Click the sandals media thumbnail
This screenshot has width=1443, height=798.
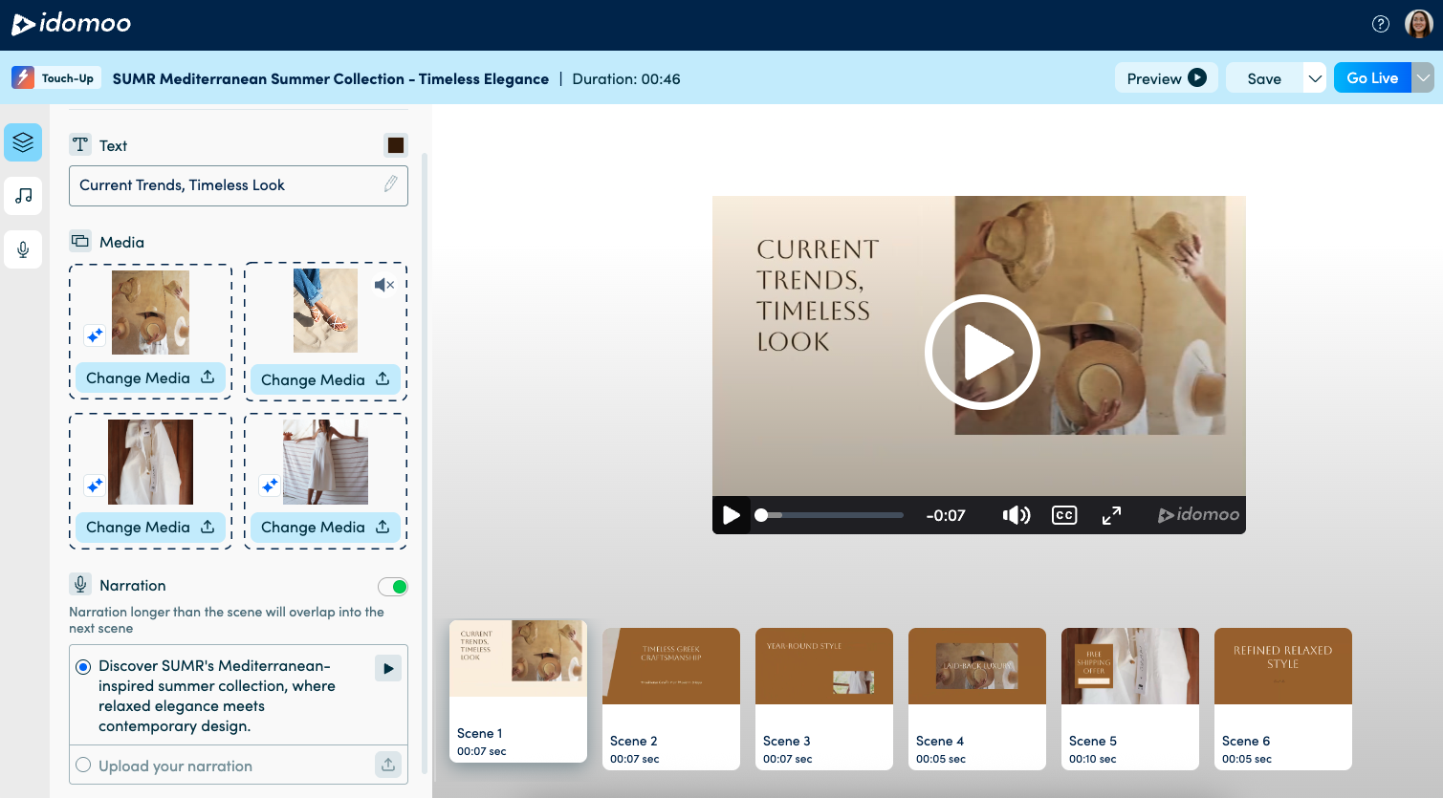pyautogui.click(x=325, y=311)
